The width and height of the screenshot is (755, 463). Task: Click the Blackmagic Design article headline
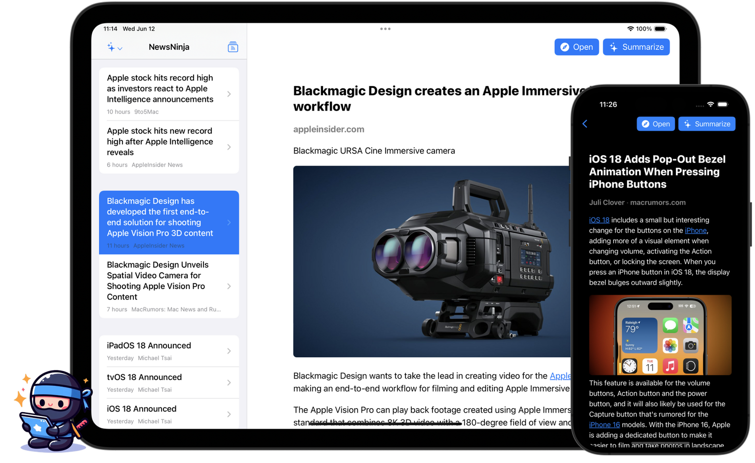[x=432, y=98]
